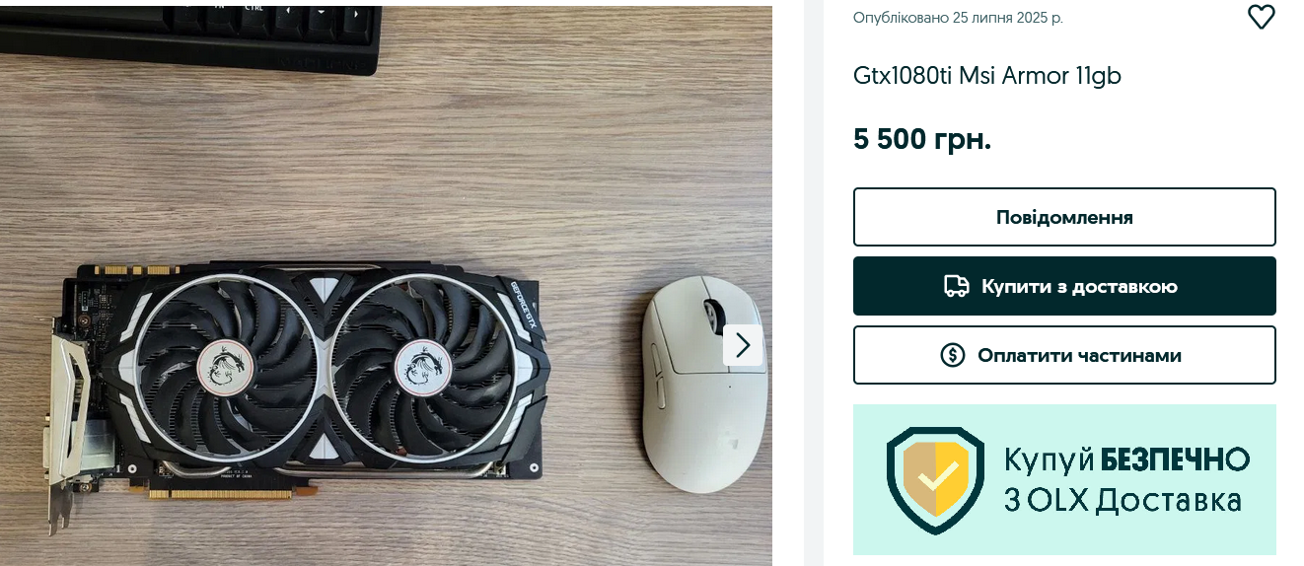Choose Купити з доставкою button text
This screenshot has width=1304, height=566.
point(1079,286)
